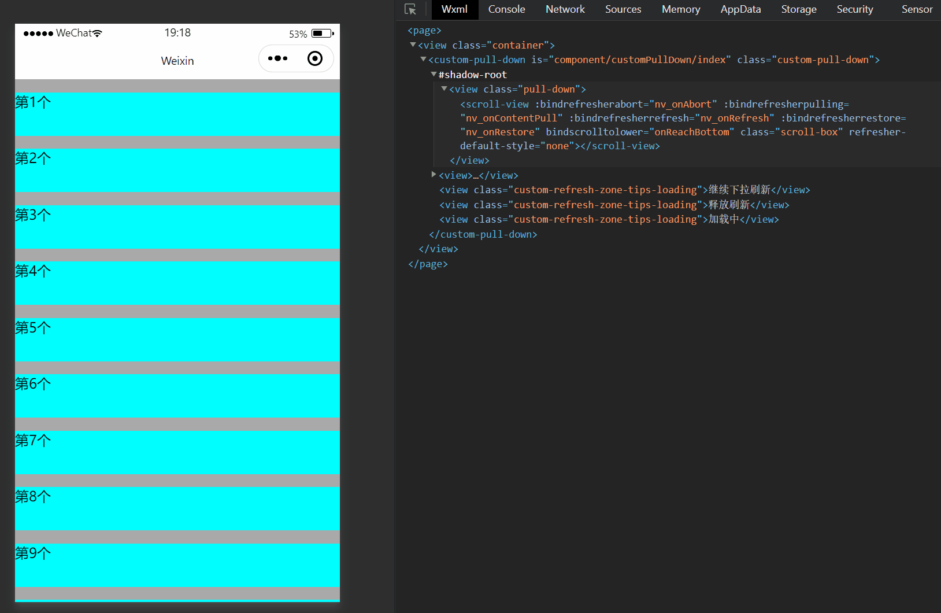The image size is (941, 613).
Task: Open the Network tab
Action: point(565,9)
